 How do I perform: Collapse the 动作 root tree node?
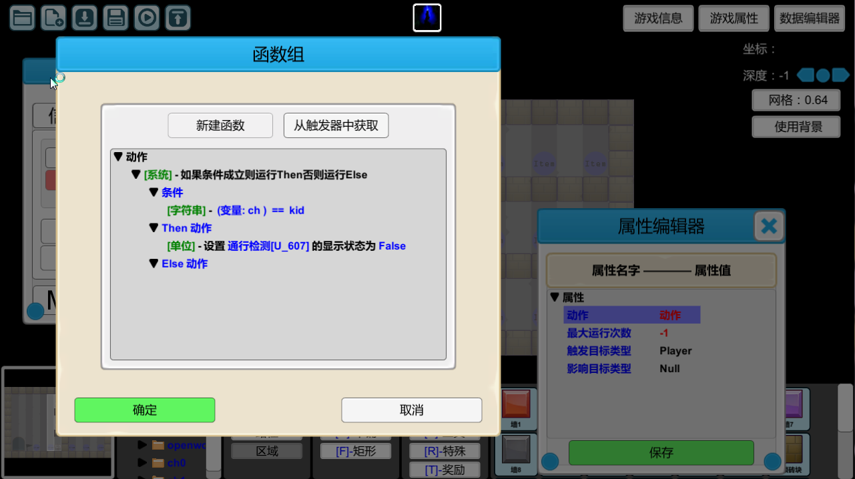point(118,157)
